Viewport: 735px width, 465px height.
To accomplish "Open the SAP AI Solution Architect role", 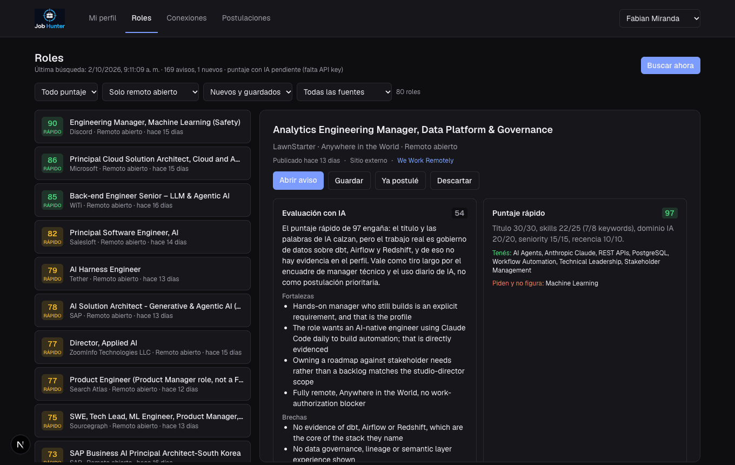I will click(x=143, y=310).
